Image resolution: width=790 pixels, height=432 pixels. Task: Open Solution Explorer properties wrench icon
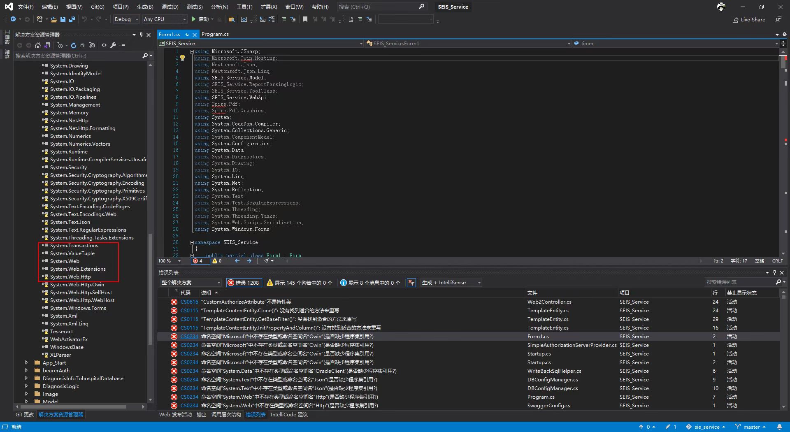coord(113,45)
